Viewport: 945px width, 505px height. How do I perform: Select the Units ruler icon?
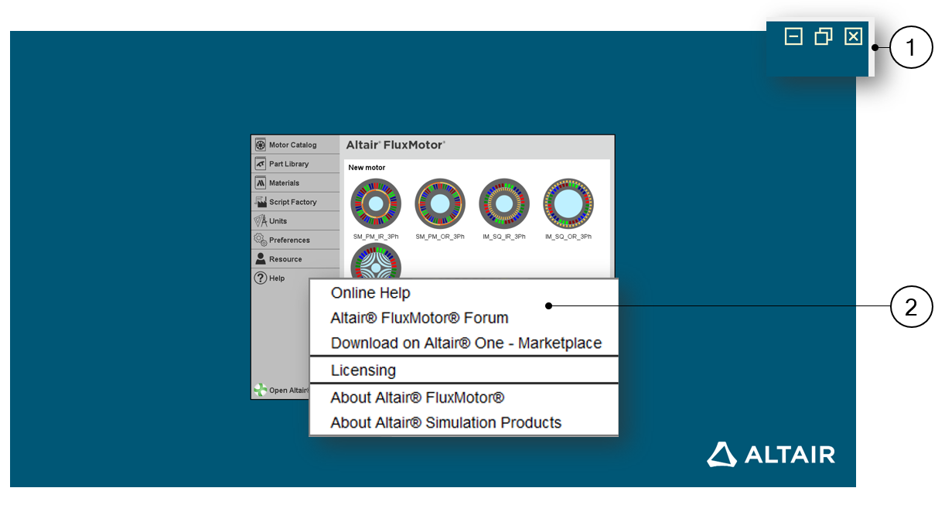pyautogui.click(x=261, y=221)
